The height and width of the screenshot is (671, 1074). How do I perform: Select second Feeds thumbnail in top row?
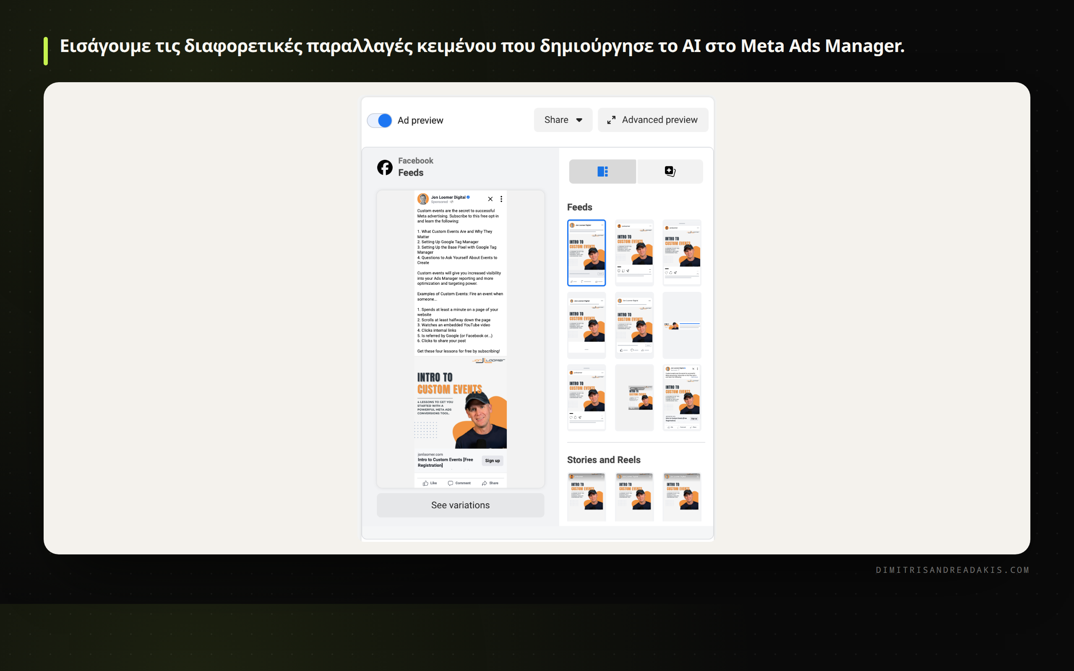[634, 252]
